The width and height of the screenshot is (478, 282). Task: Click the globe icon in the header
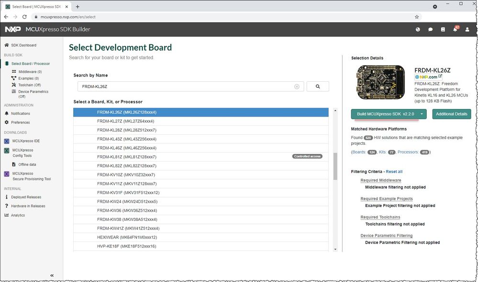point(418,30)
